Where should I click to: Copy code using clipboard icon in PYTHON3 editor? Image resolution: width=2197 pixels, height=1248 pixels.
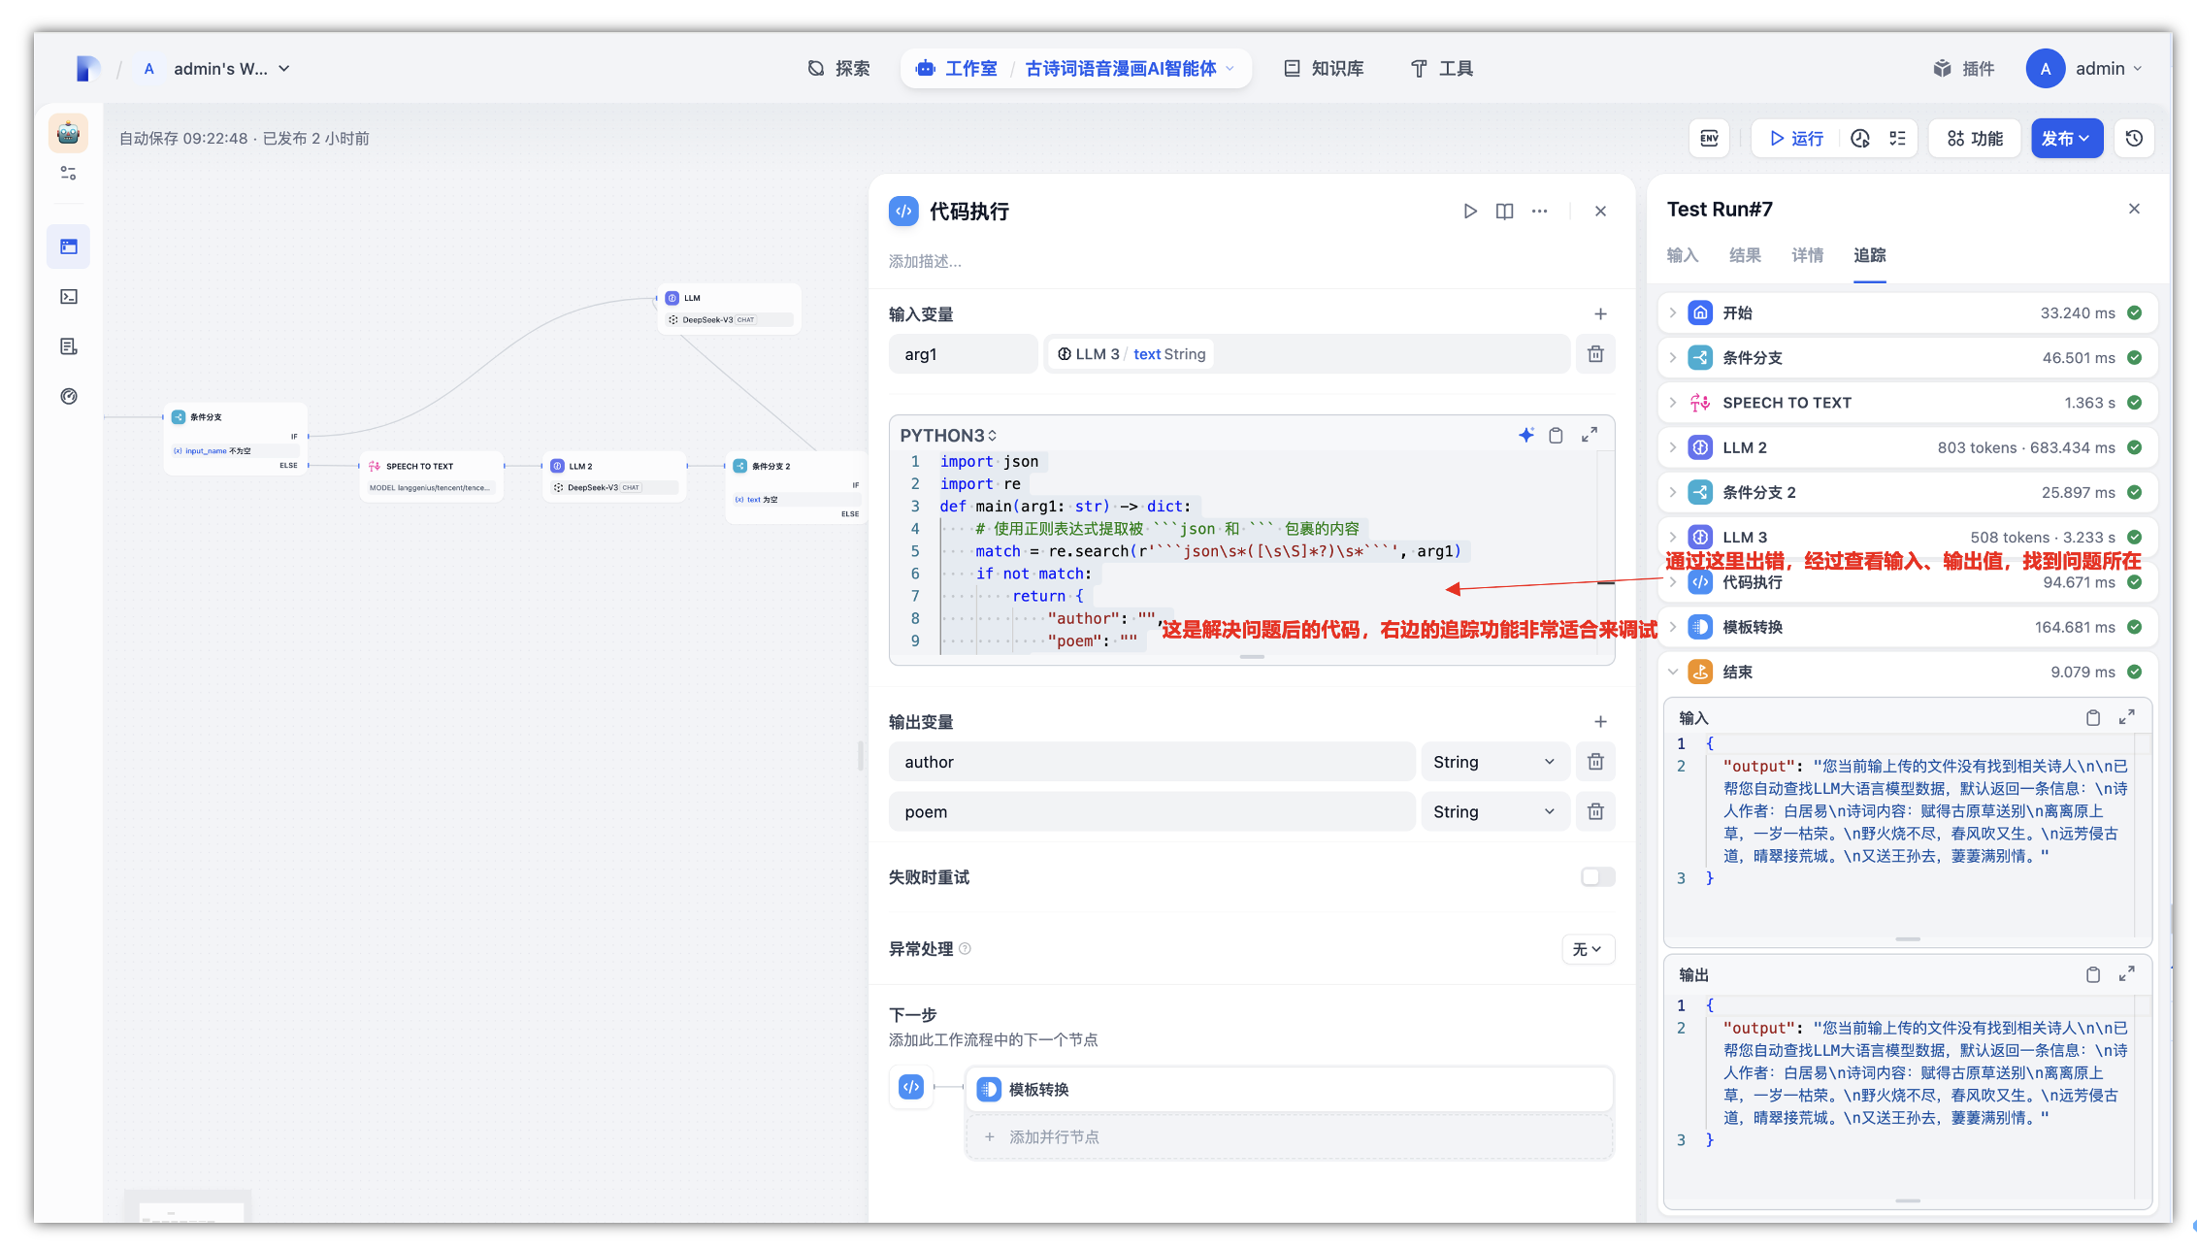[x=1556, y=435]
